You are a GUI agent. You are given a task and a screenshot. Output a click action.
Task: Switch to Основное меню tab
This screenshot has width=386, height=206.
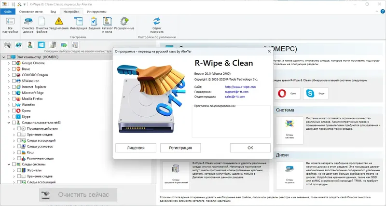tap(31, 12)
